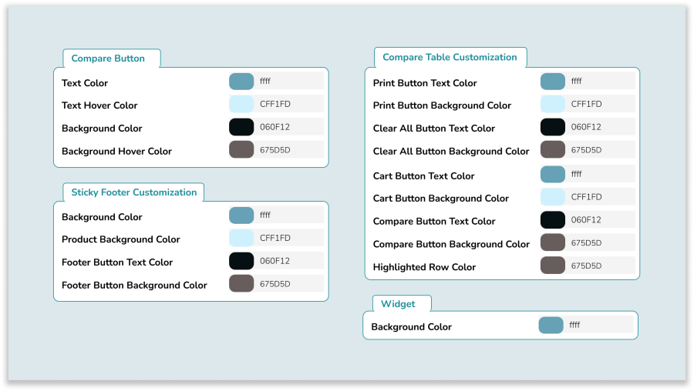Image resolution: width=694 pixels, height=391 pixels.
Task: Click the Widget section tab
Action: point(398,304)
